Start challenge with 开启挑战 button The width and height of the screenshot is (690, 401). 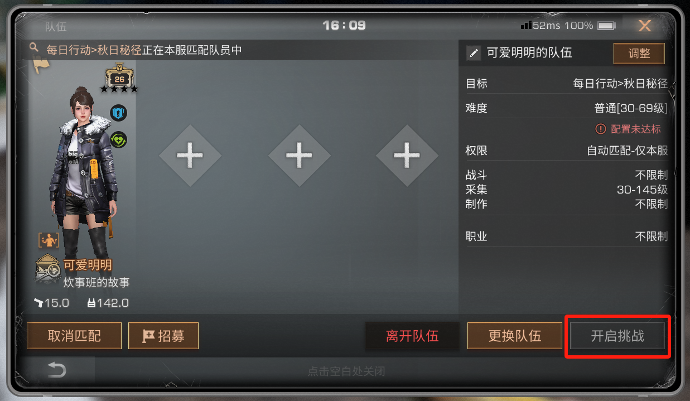[617, 336]
